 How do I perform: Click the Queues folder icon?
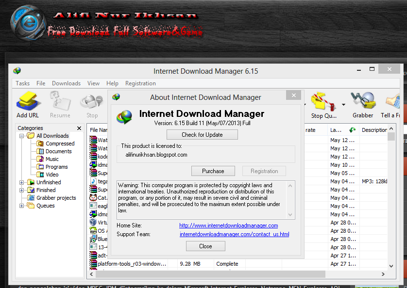31,206
